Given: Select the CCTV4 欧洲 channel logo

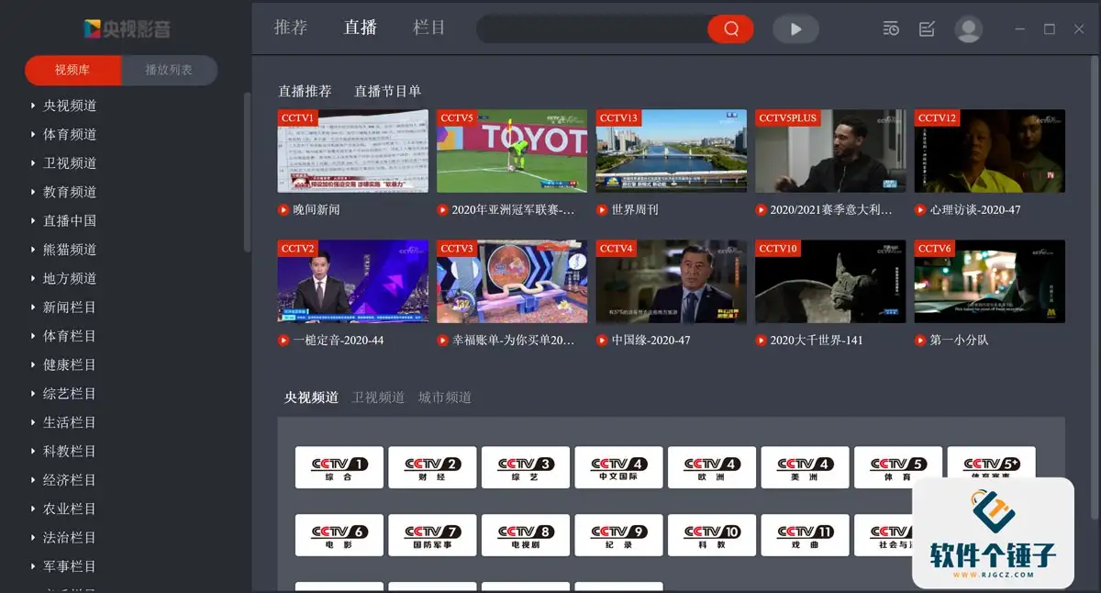Looking at the screenshot, I should [712, 467].
